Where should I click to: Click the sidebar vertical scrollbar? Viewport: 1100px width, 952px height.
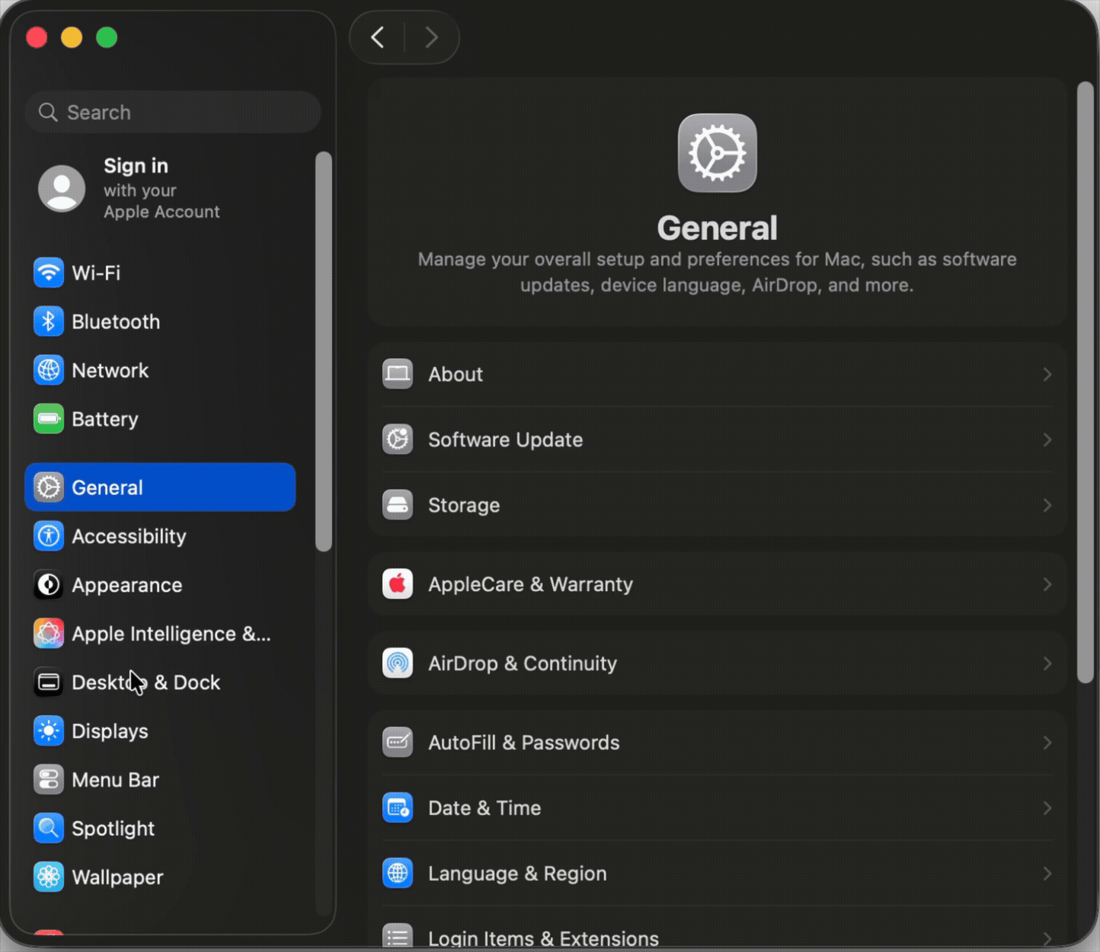(x=324, y=351)
